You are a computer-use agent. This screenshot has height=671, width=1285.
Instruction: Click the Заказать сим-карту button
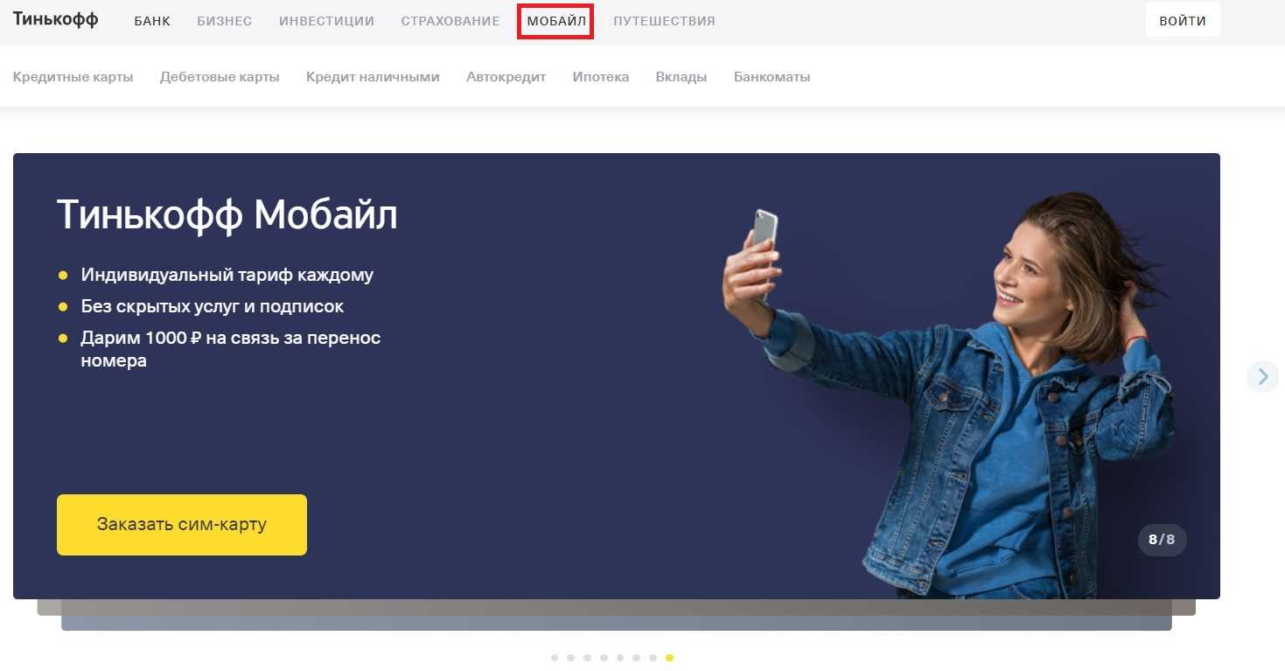(x=182, y=525)
